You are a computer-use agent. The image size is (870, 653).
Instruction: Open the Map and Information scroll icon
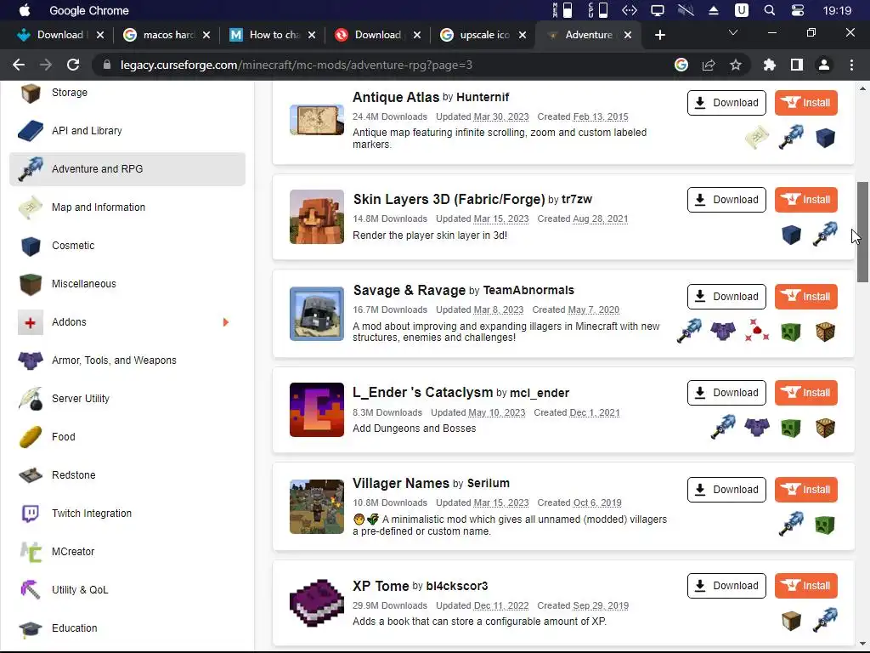point(31,207)
